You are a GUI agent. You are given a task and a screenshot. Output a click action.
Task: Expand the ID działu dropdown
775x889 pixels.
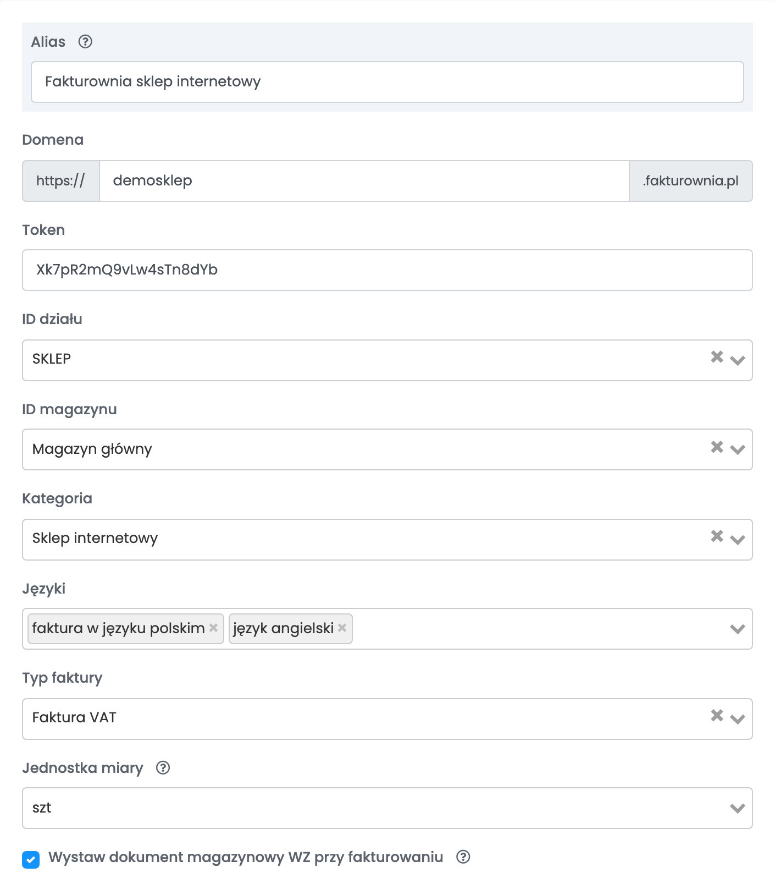click(738, 360)
